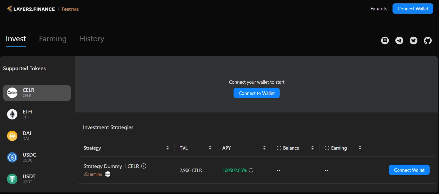Open the Twitter social icon

(413, 41)
